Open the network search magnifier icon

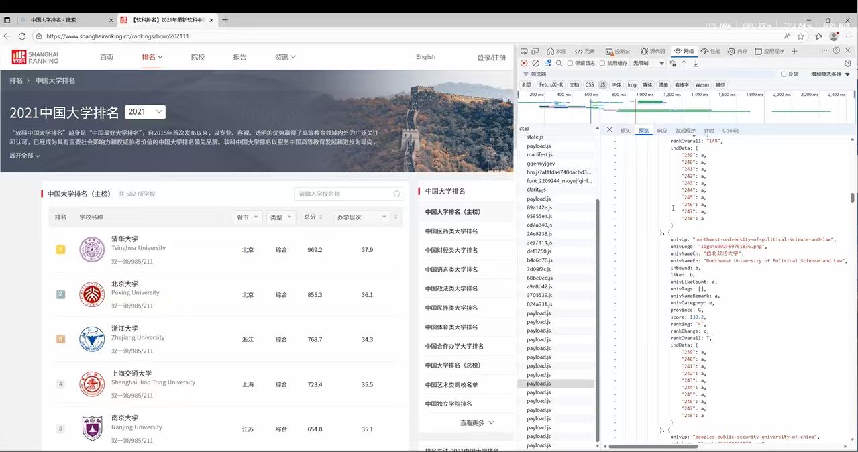(x=558, y=63)
